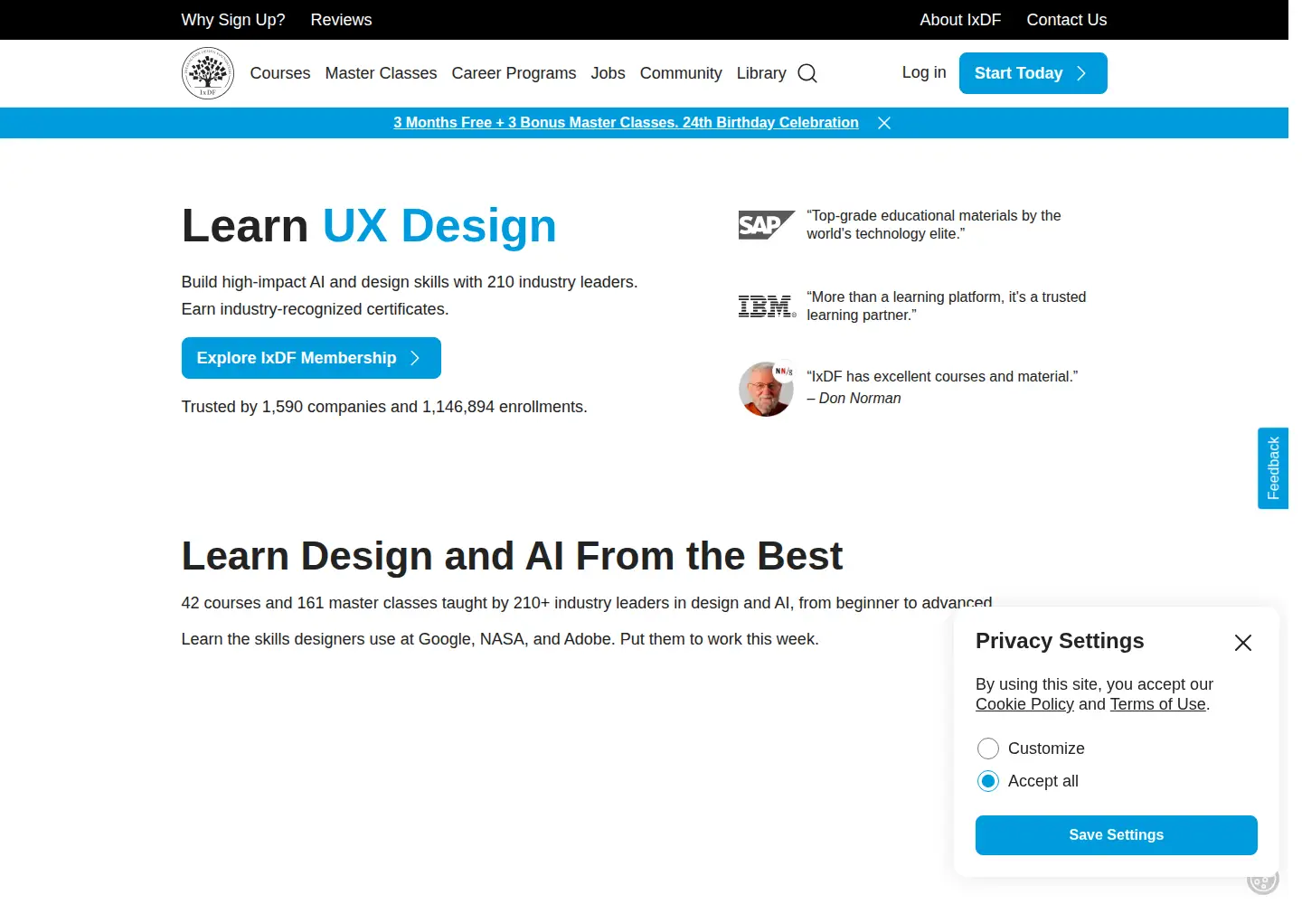Open the Master Classes menu
This screenshot has width=1302, height=904.
[x=381, y=73]
